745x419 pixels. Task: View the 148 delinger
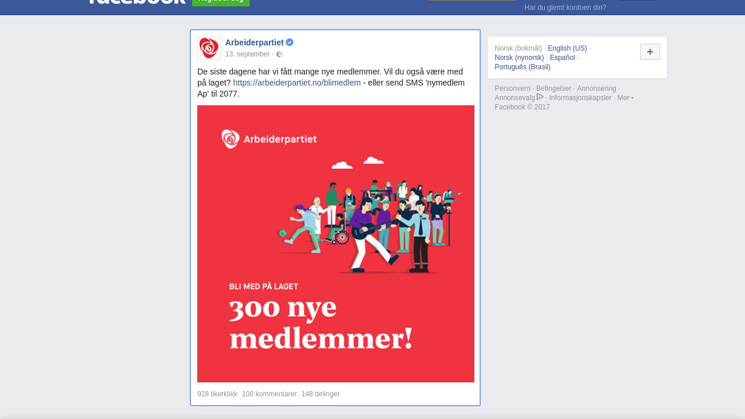tap(321, 394)
